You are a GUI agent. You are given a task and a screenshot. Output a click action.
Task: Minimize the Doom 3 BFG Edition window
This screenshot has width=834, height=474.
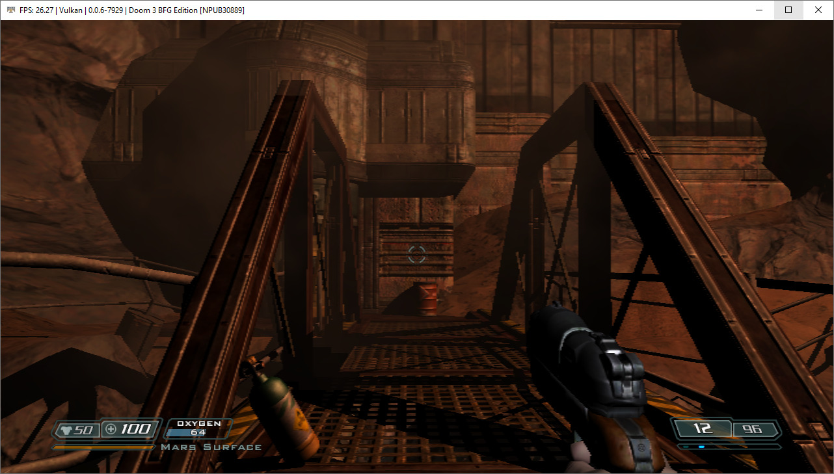point(759,10)
